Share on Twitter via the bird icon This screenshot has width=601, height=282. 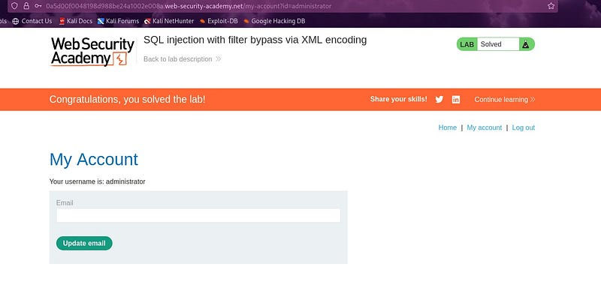pos(439,100)
